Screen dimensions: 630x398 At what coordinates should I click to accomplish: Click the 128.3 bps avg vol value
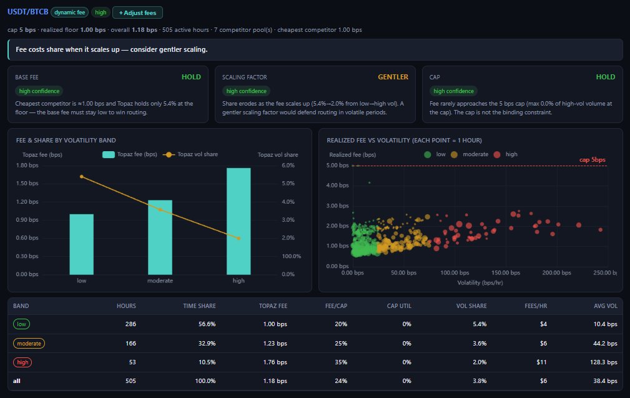click(x=604, y=362)
